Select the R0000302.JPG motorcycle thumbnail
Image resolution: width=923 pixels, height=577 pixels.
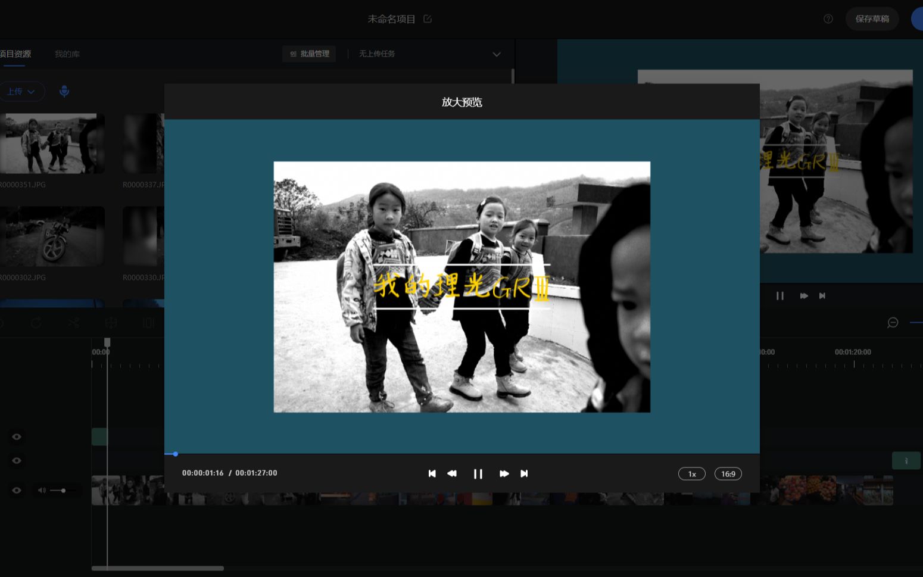pyautogui.click(x=52, y=236)
